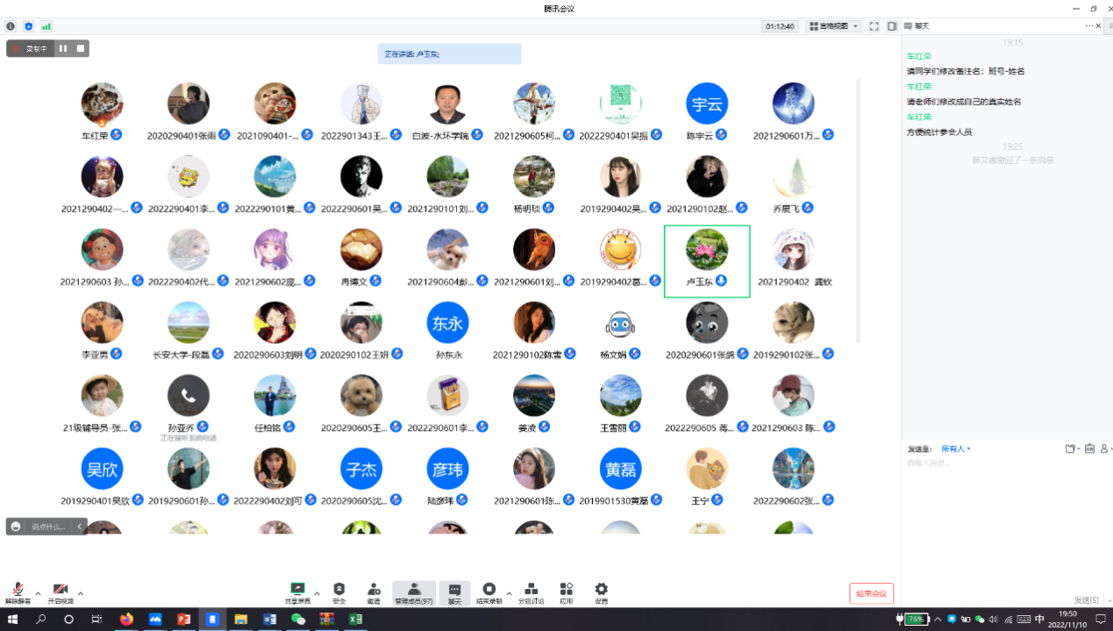
Task: Open the Apps (应用) icon
Action: 567,592
